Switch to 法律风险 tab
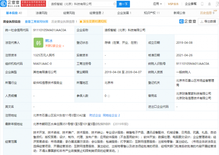The image size is (219, 155). pos(41,13)
